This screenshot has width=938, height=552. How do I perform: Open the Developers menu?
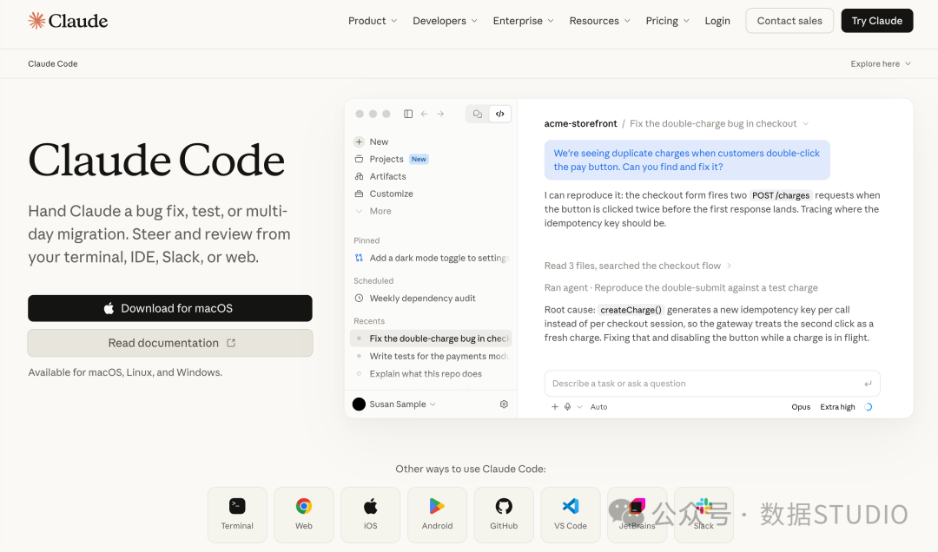point(445,21)
